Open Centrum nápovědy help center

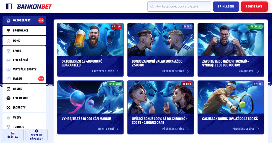pyautogui.click(x=36, y=135)
